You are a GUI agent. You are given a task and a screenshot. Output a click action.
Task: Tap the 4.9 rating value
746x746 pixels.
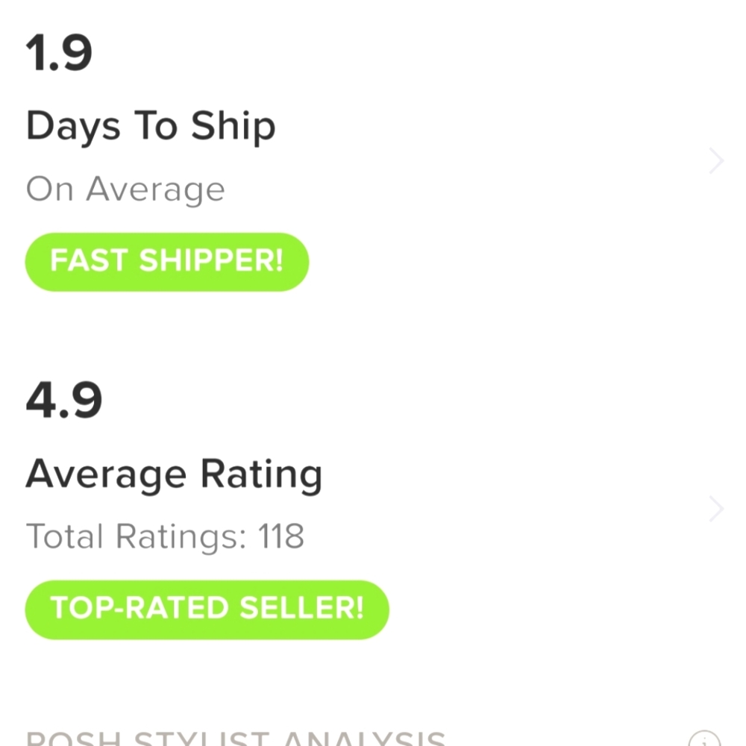[63, 399]
